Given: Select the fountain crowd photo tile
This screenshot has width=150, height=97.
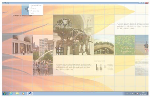Looking at the screenshot, I should pyautogui.click(x=43, y=55).
